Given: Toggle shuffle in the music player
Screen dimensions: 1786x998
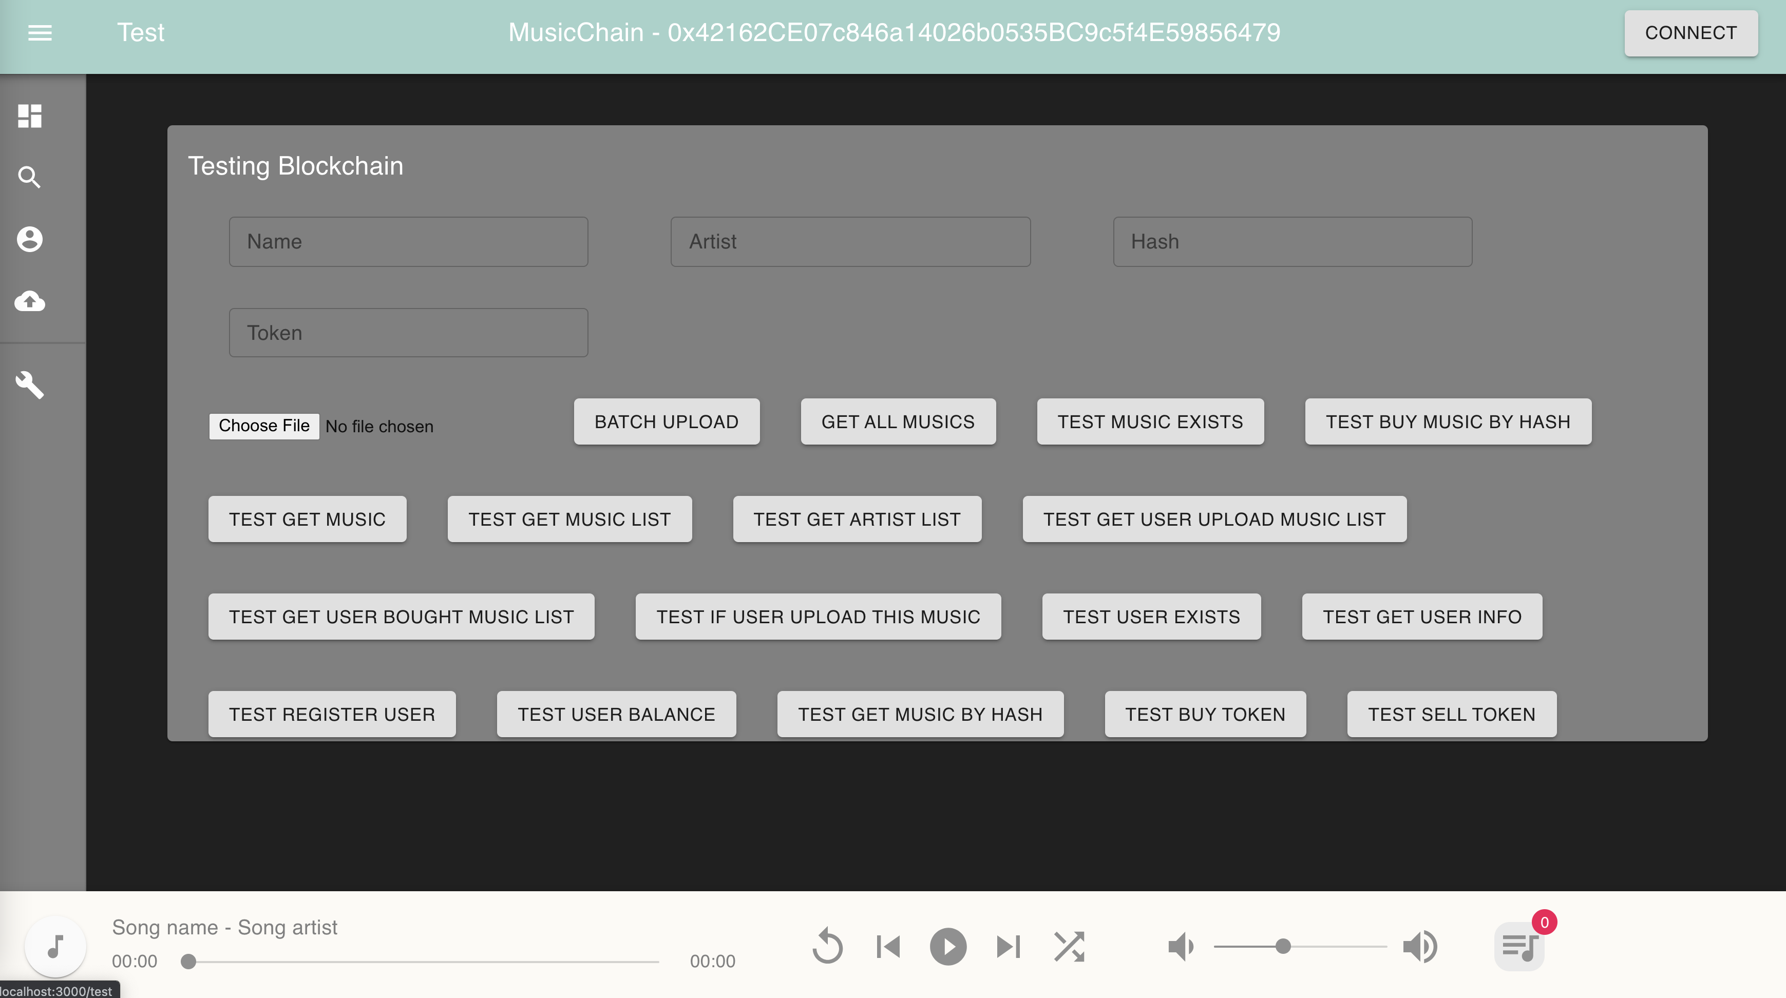Looking at the screenshot, I should click(1069, 947).
